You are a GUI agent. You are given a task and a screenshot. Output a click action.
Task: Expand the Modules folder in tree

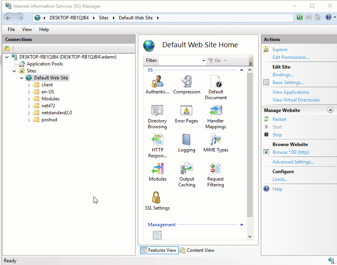(29, 99)
